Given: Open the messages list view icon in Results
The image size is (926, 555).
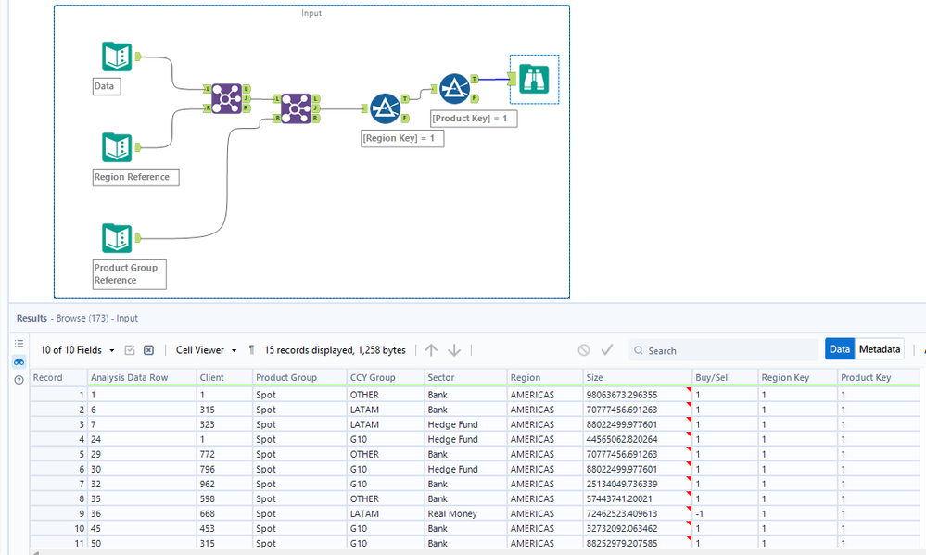Looking at the screenshot, I should [x=19, y=343].
